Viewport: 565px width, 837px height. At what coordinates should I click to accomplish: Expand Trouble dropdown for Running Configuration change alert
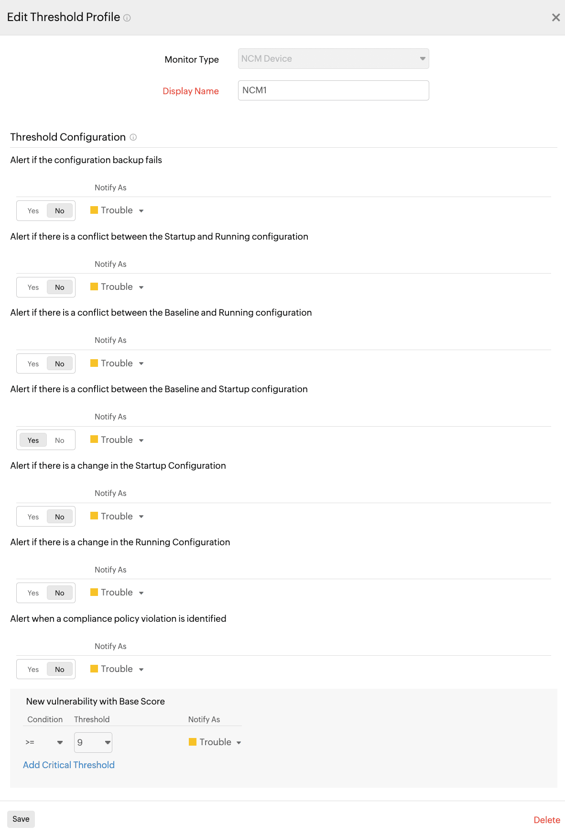141,593
